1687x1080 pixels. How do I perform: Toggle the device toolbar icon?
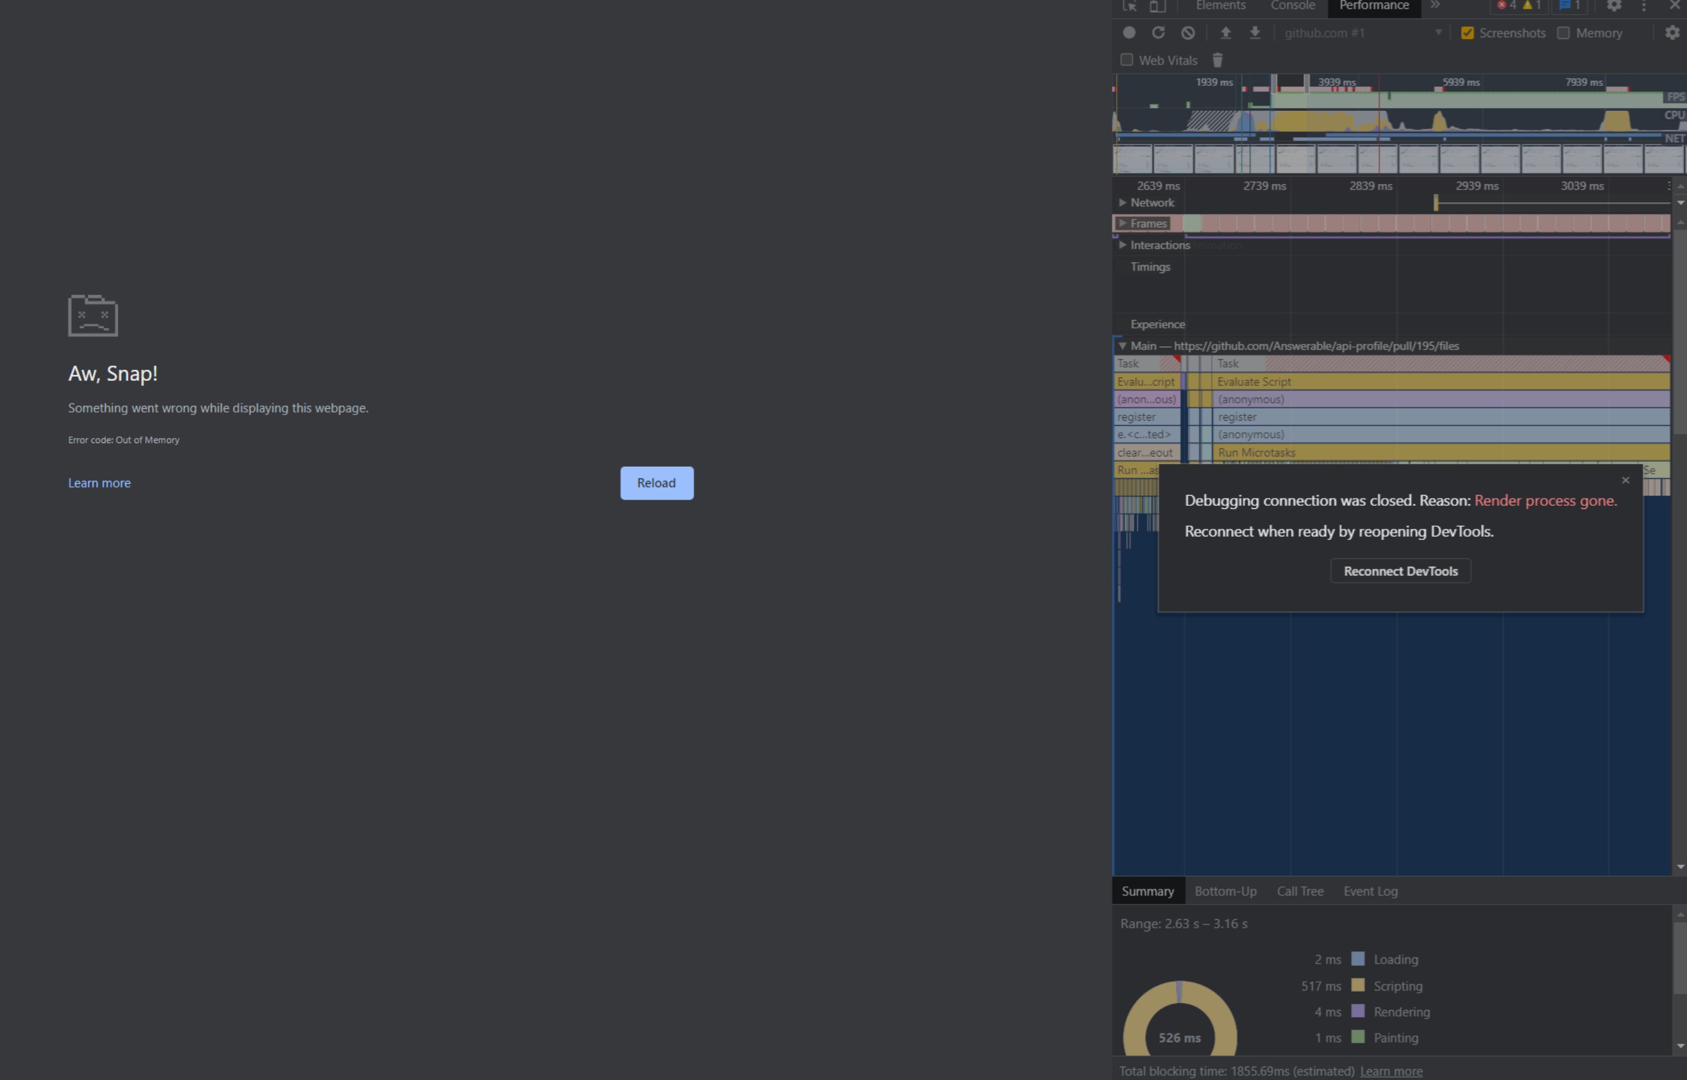(1157, 5)
